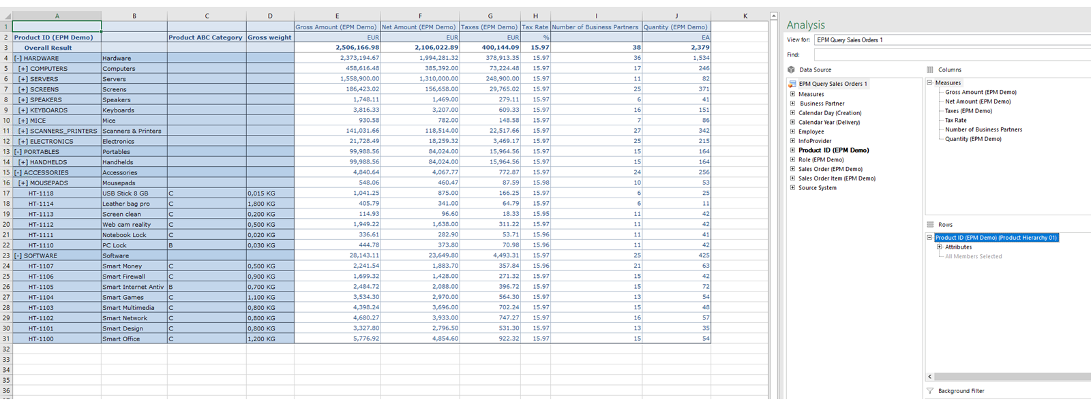
Task: Select Gross Amount (EPM Demo) in Columns
Action: 981,92
